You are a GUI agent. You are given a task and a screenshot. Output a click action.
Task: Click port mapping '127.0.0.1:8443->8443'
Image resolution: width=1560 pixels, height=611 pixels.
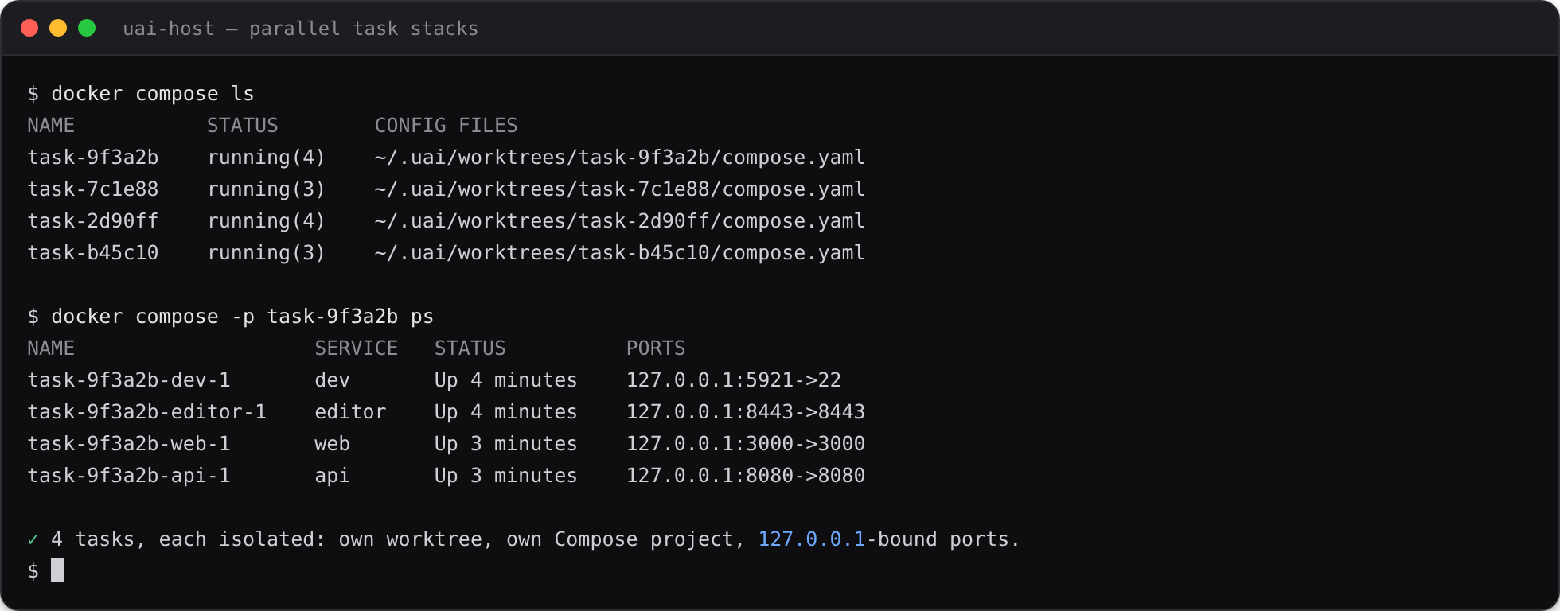pos(746,412)
